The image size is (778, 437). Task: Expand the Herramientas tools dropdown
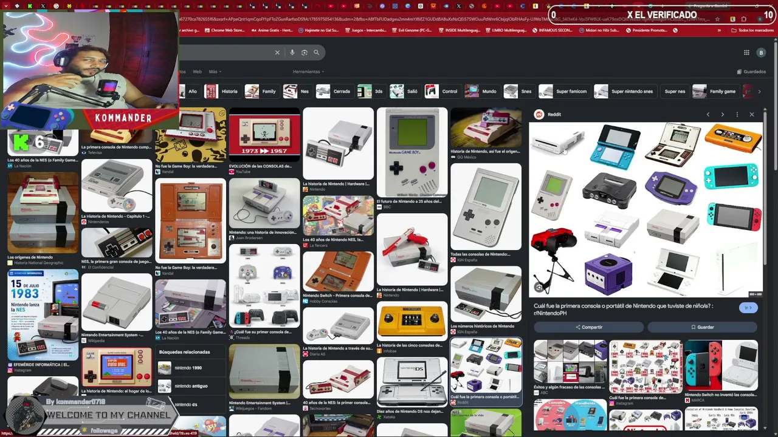point(308,72)
